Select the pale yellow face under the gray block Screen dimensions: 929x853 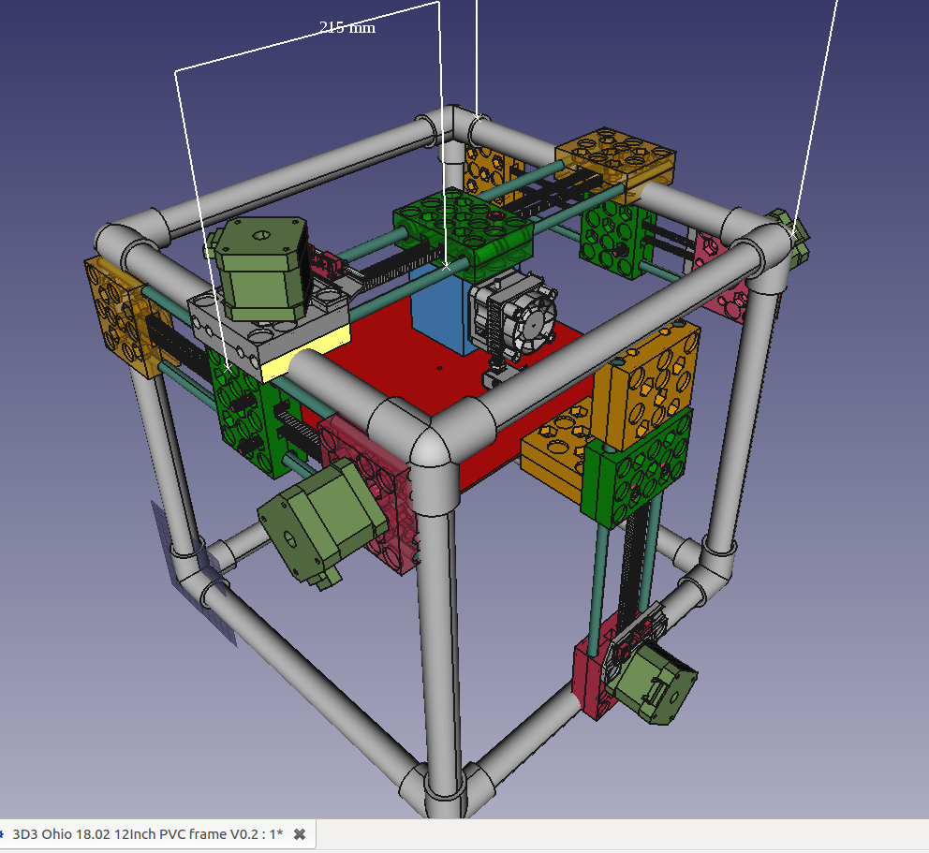pos(305,354)
